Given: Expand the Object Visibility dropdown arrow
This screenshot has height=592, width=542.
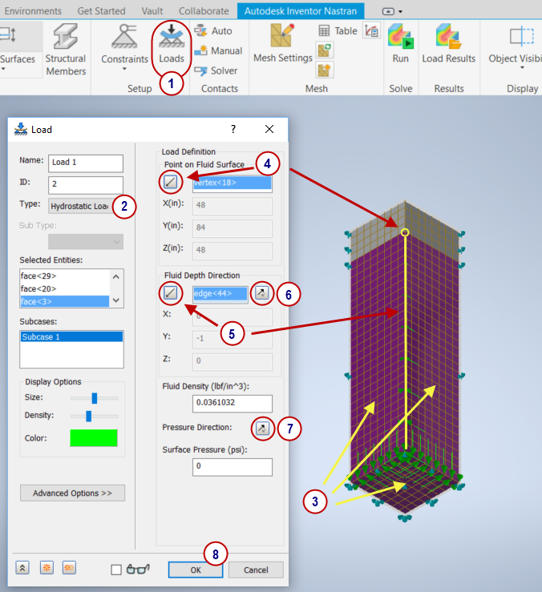Looking at the screenshot, I should point(522,68).
